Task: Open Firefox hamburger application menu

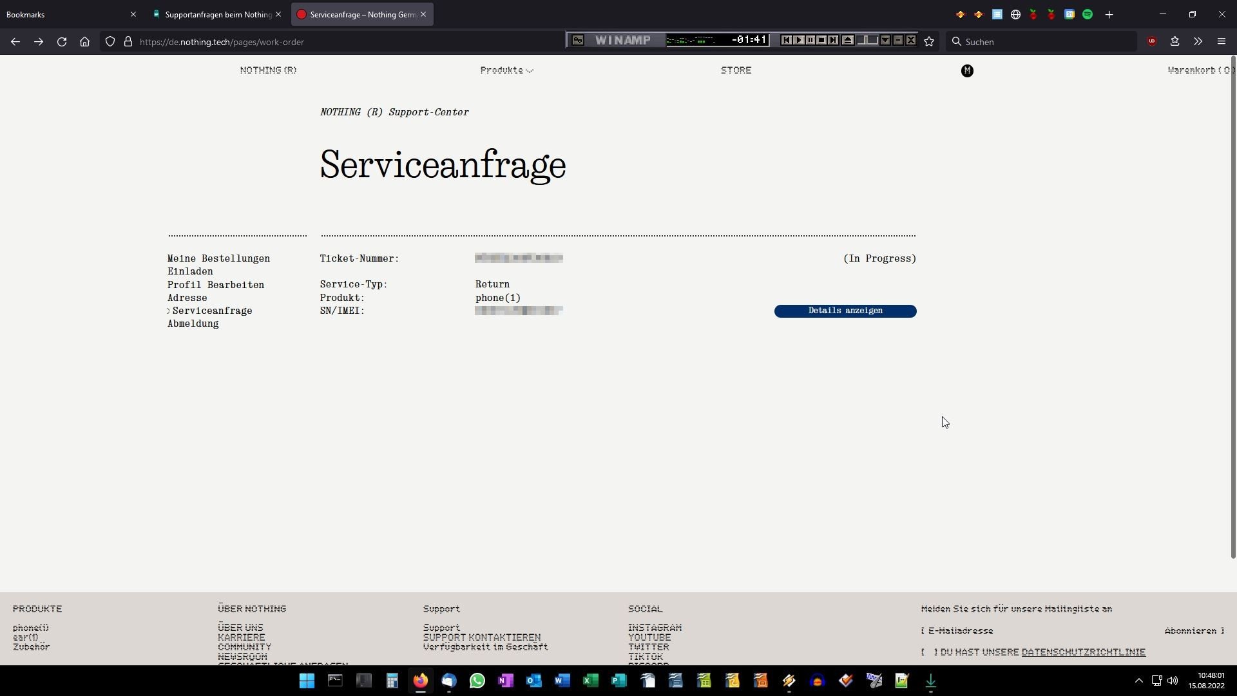Action: click(x=1221, y=41)
